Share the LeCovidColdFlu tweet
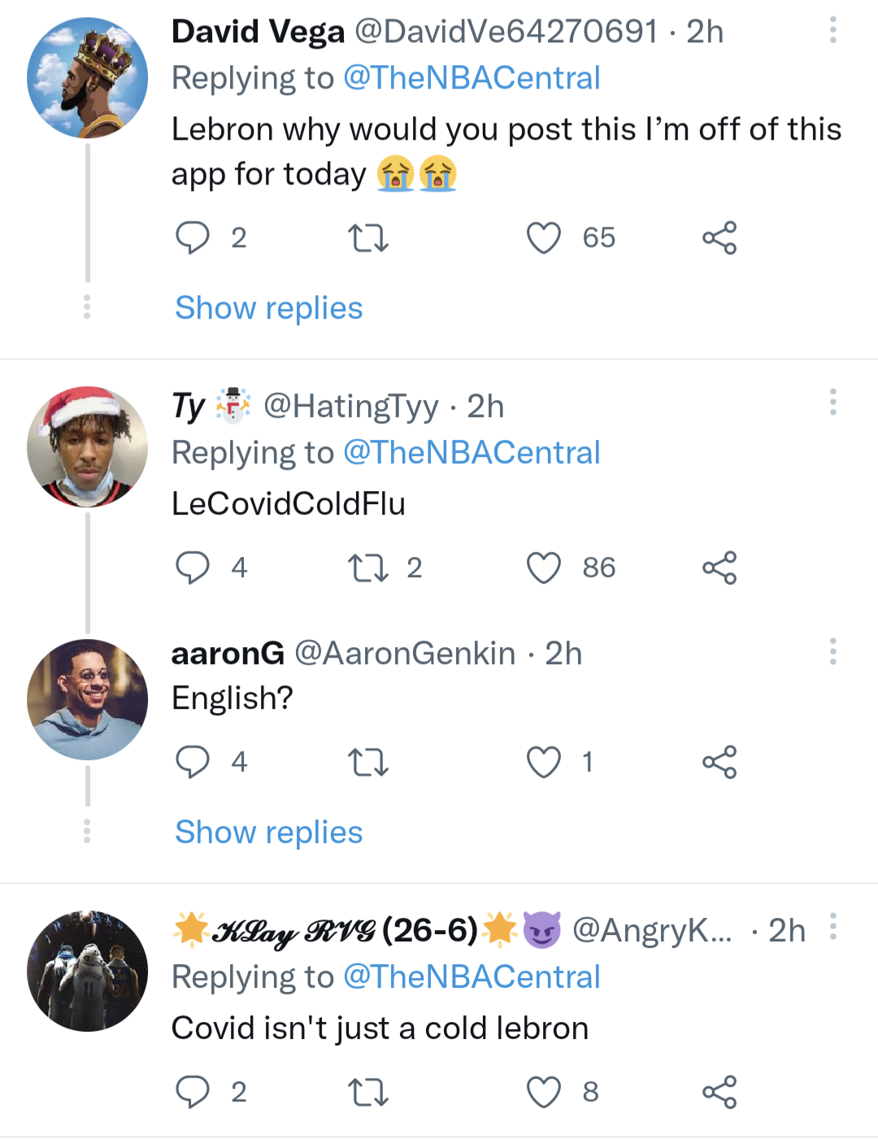This screenshot has height=1139, width=878. pyautogui.click(x=719, y=567)
